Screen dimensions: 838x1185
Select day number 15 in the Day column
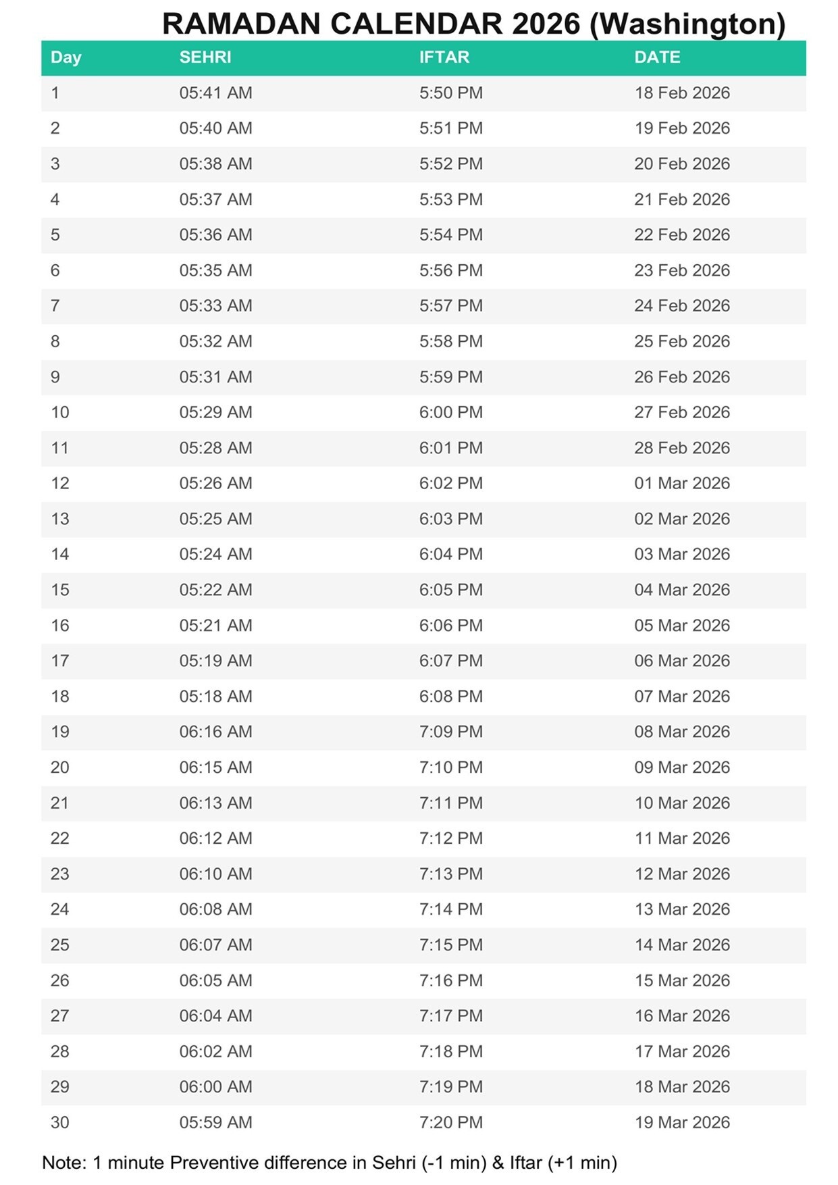click(60, 590)
